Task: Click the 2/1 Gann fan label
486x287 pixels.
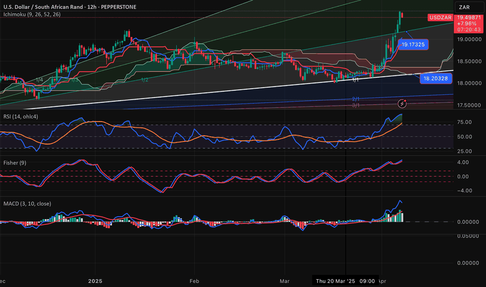Action: [356, 99]
